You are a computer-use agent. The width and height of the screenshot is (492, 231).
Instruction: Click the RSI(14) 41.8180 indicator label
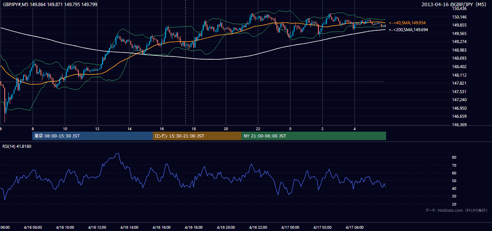tap(17, 146)
